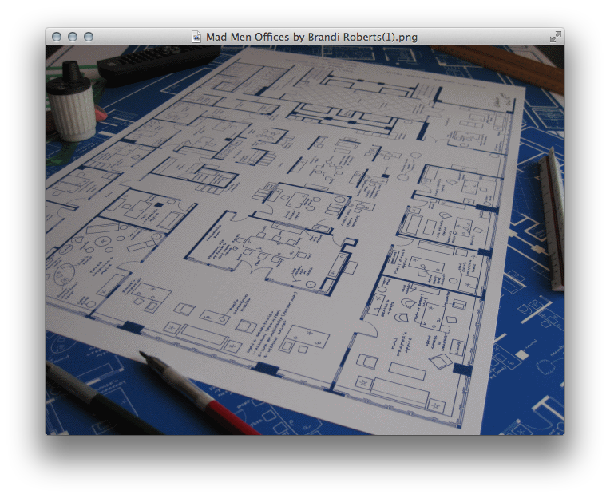Click the black remote control at the top
This screenshot has width=610, height=498.
pyautogui.click(x=160, y=62)
